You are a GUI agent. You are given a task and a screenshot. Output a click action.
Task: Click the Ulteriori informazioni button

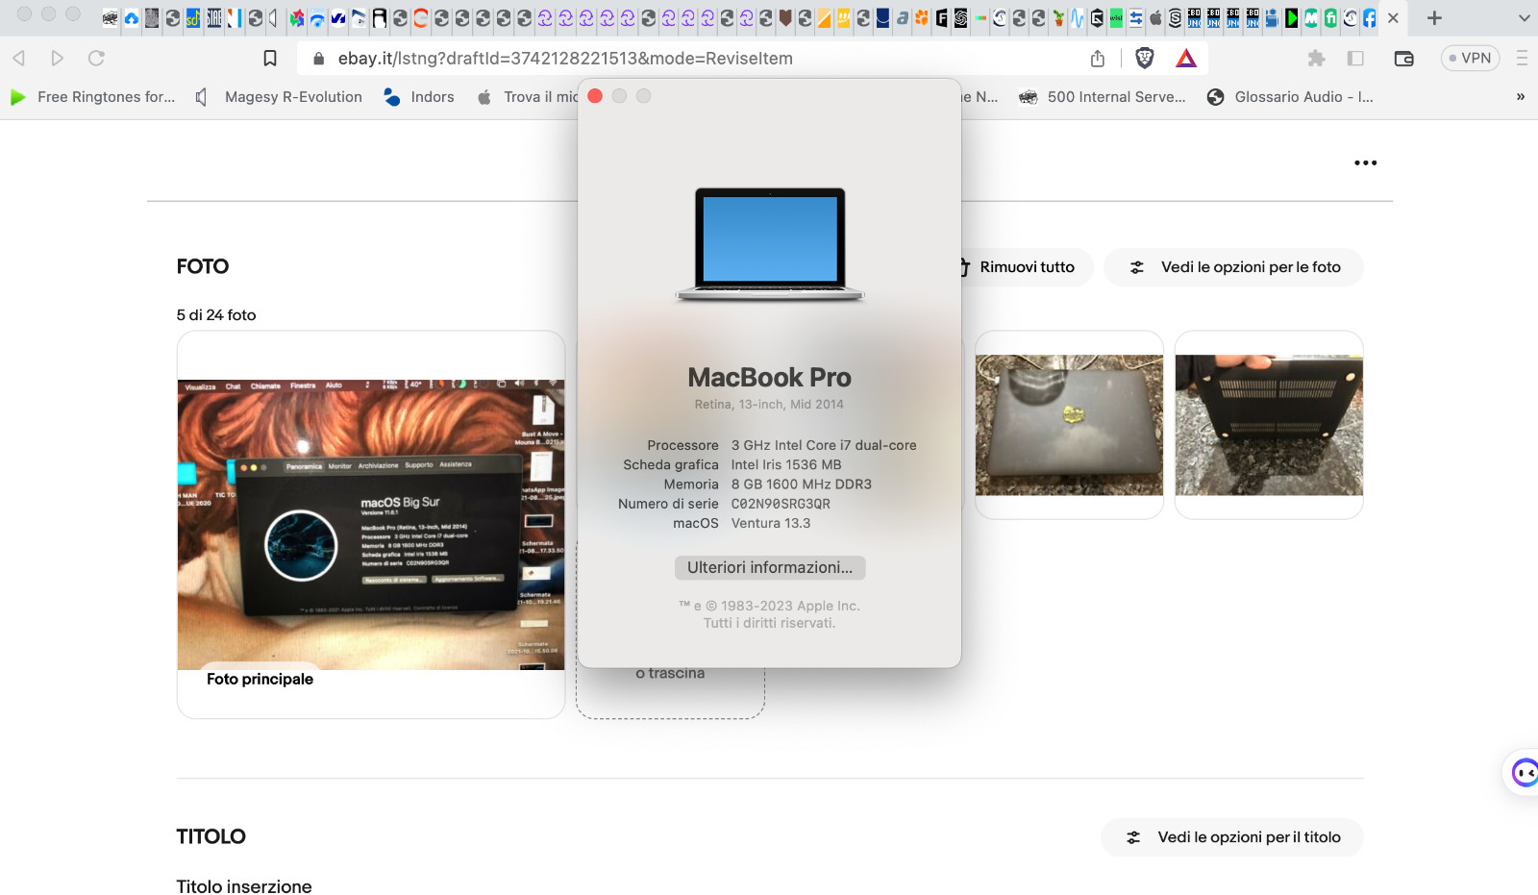pyautogui.click(x=770, y=568)
